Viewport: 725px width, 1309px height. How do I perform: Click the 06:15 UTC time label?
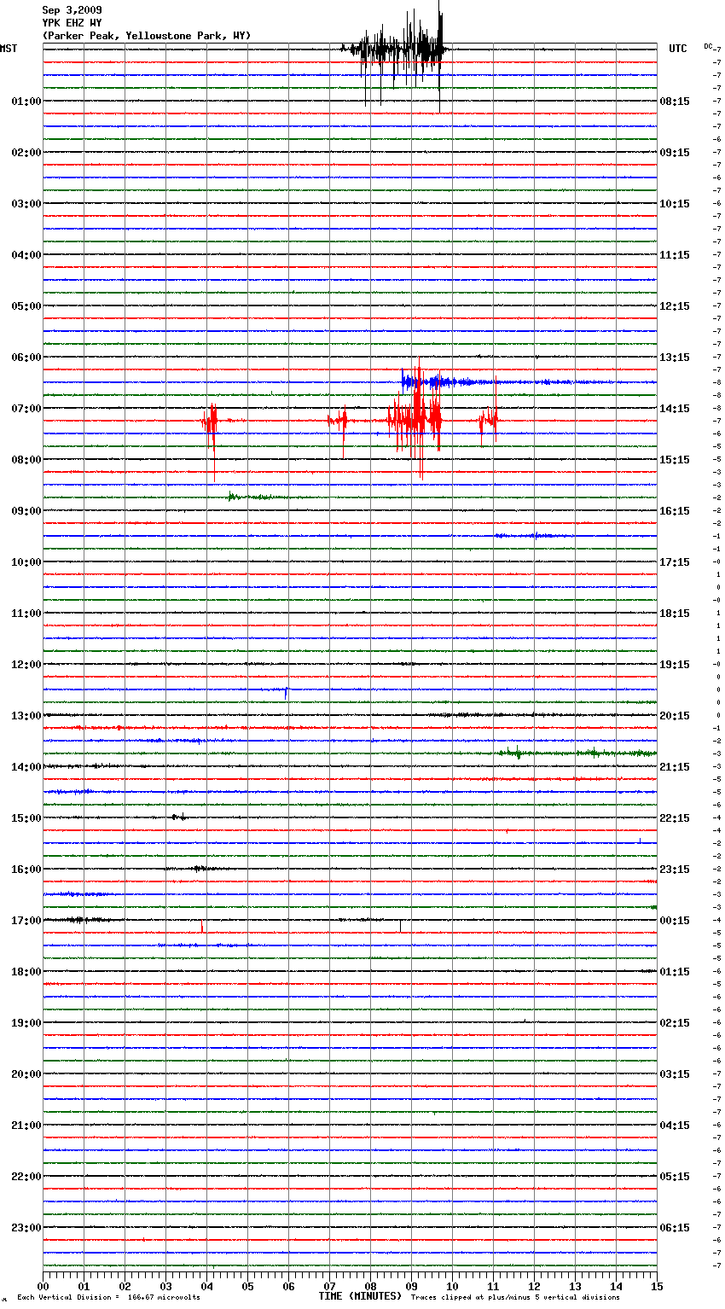point(675,1228)
